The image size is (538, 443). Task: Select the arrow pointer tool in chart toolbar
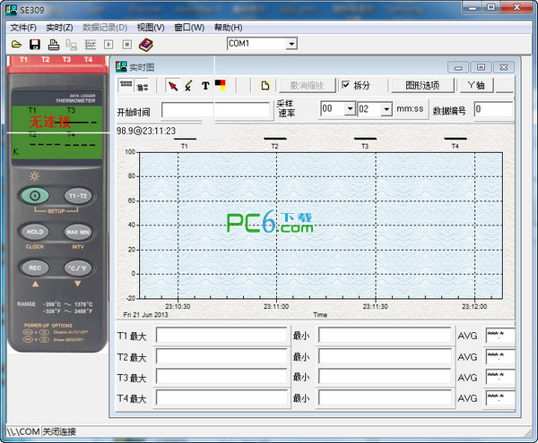click(173, 86)
